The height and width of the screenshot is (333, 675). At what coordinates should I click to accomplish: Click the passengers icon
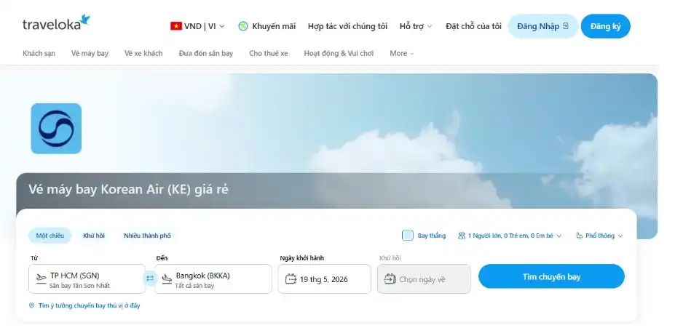pyautogui.click(x=462, y=236)
